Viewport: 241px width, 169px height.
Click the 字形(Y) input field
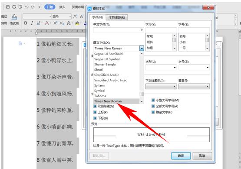(161, 30)
